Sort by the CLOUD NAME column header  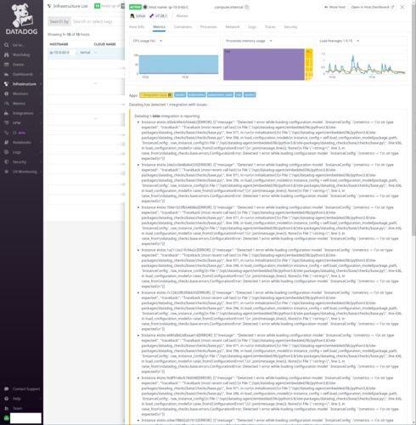(104, 44)
